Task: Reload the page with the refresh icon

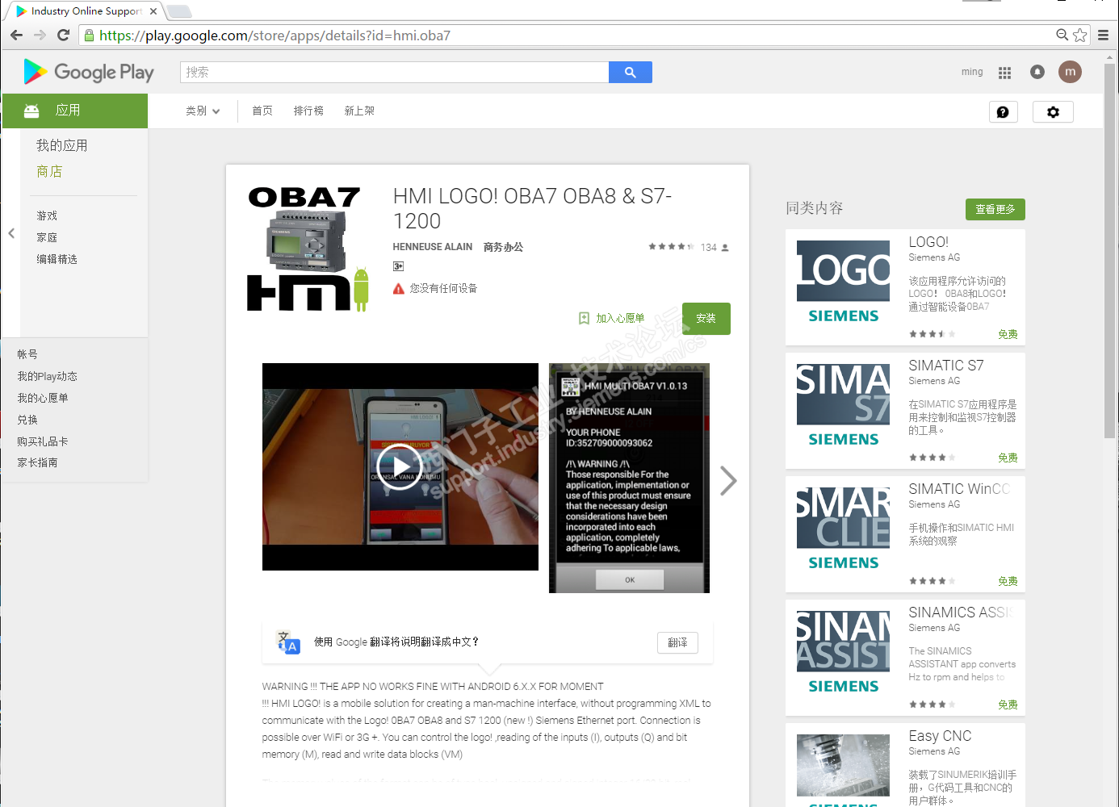Action: 64,35
